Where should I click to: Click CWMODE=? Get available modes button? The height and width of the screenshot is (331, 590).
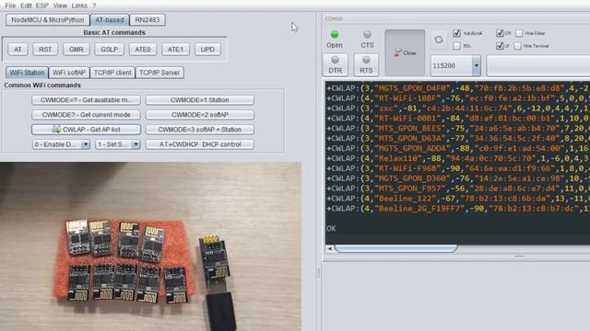pyautogui.click(x=86, y=100)
